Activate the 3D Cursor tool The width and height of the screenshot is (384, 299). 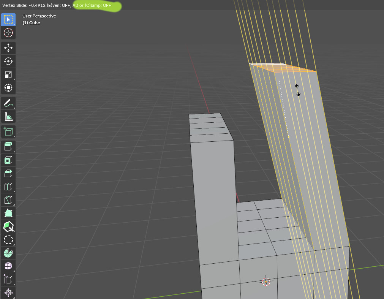(x=8, y=33)
